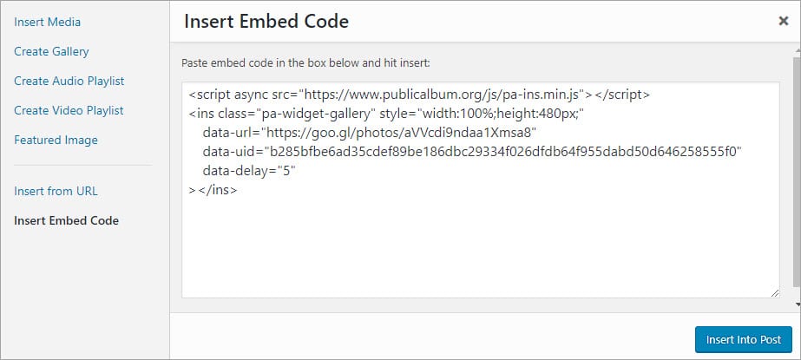This screenshot has height=360, width=801.
Task: Close the Insert Embed Code dialog
Action: point(783,22)
